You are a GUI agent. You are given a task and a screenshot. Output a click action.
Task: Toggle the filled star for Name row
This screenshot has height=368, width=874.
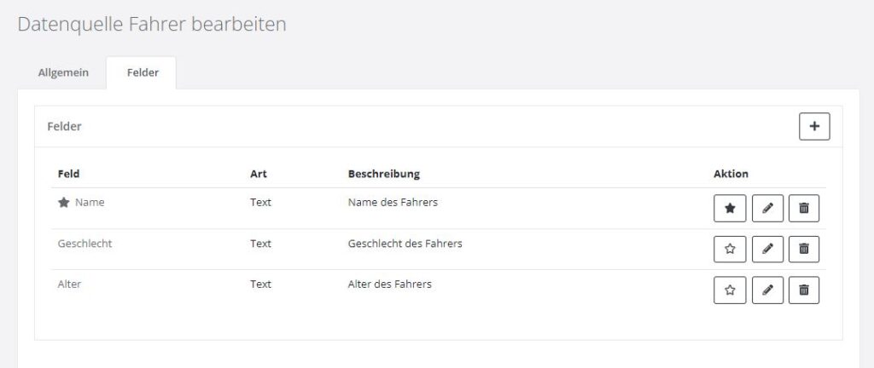(x=730, y=208)
